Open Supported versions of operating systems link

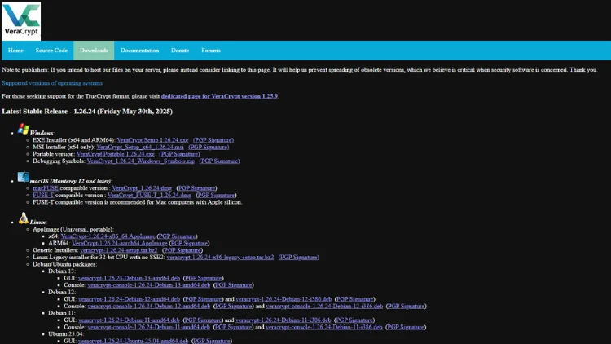pos(52,83)
